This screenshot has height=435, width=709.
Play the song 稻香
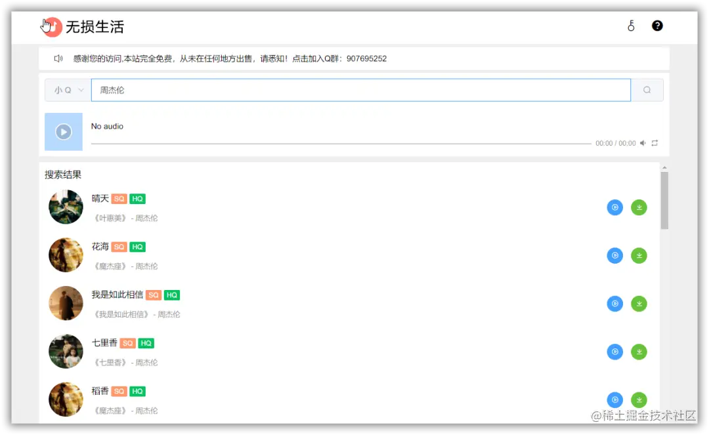615,400
